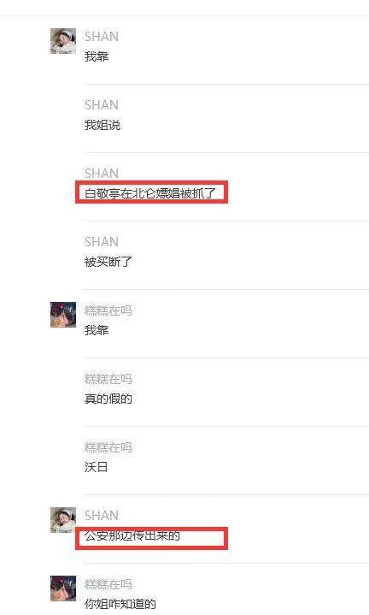Viewport: 369px width, 615px height.
Task: Click SHAN's avatar beside the first "我靠"
Action: point(63,41)
